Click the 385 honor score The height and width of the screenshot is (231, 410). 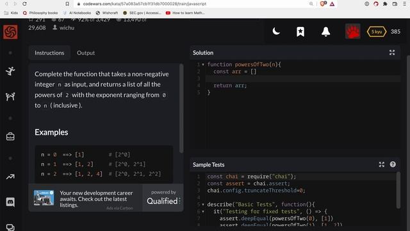(x=395, y=31)
